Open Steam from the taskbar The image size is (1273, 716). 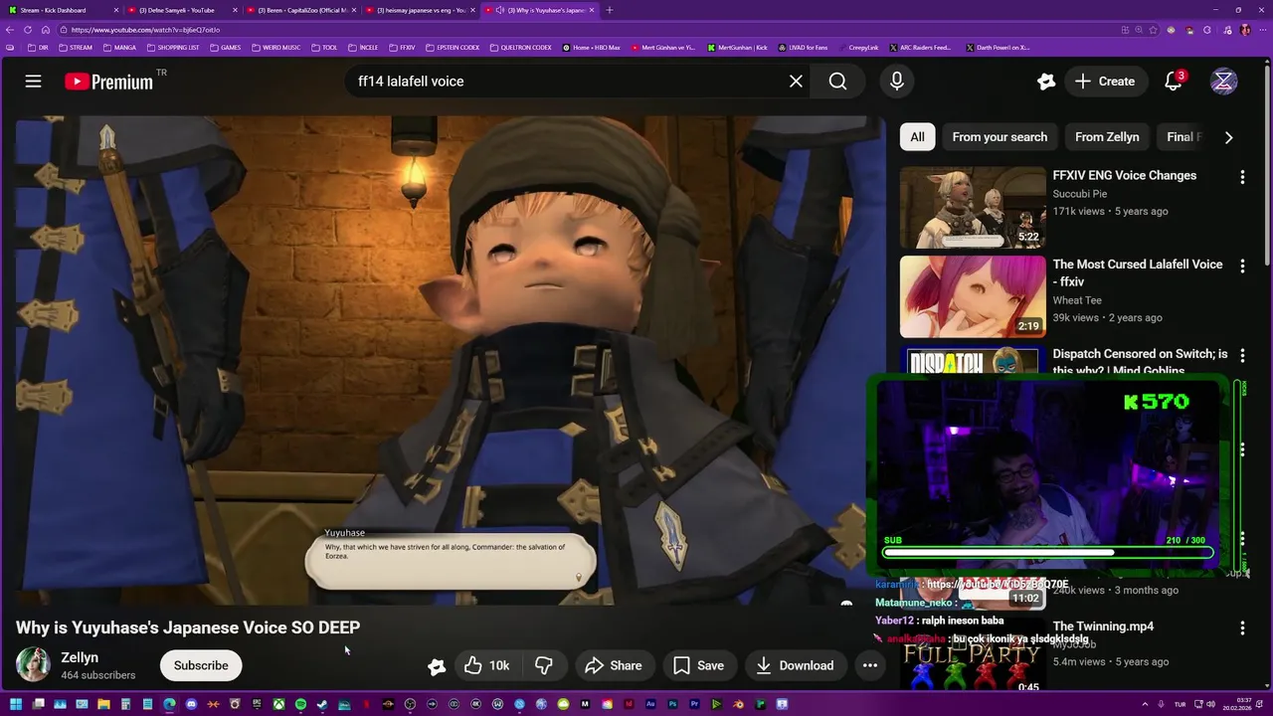[322, 704]
